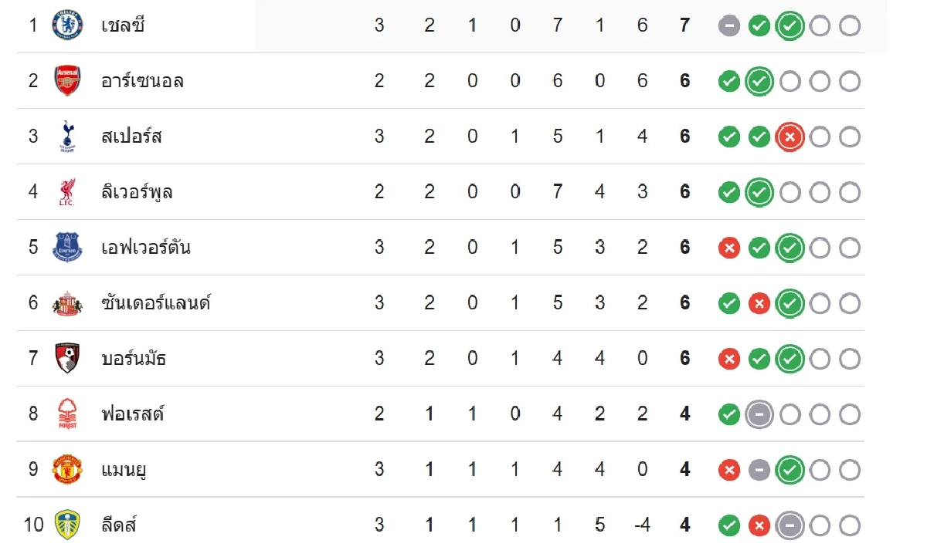Click the Everton club crest icon
Image resolution: width=927 pixels, height=547 pixels.
point(66,248)
